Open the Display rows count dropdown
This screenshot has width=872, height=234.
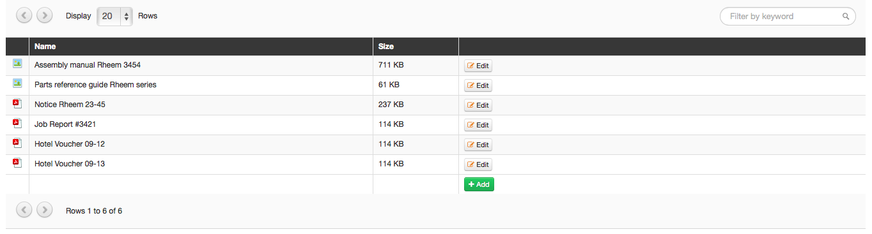pos(114,16)
